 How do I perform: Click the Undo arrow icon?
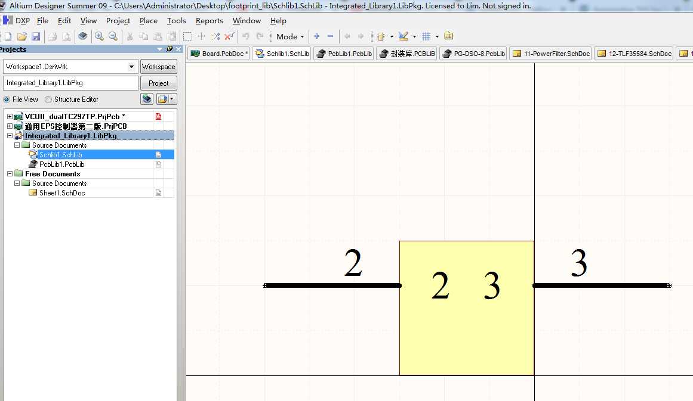click(x=246, y=36)
